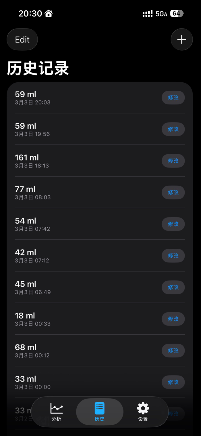Image resolution: width=201 pixels, height=436 pixels.
Task: Click 修改 for the 20:03 entry
Action: tap(173, 98)
